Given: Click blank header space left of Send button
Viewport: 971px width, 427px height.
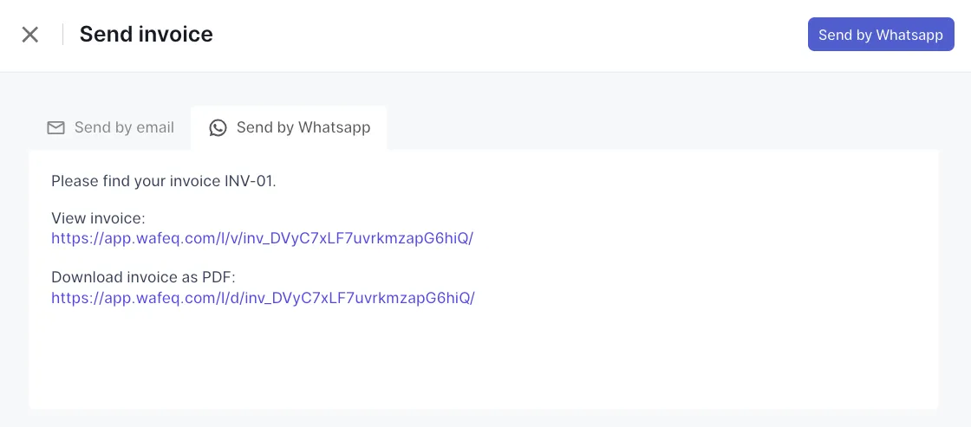Looking at the screenshot, I should coord(520,35).
